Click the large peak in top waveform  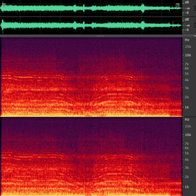(143, 8)
